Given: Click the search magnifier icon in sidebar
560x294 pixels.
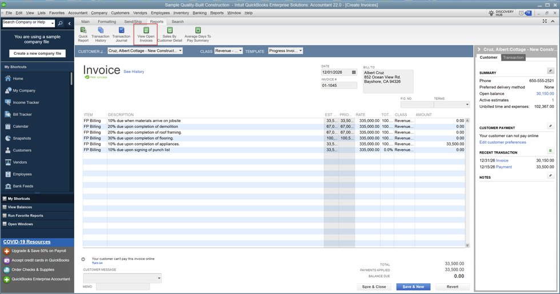Looking at the screenshot, I should [x=61, y=23].
